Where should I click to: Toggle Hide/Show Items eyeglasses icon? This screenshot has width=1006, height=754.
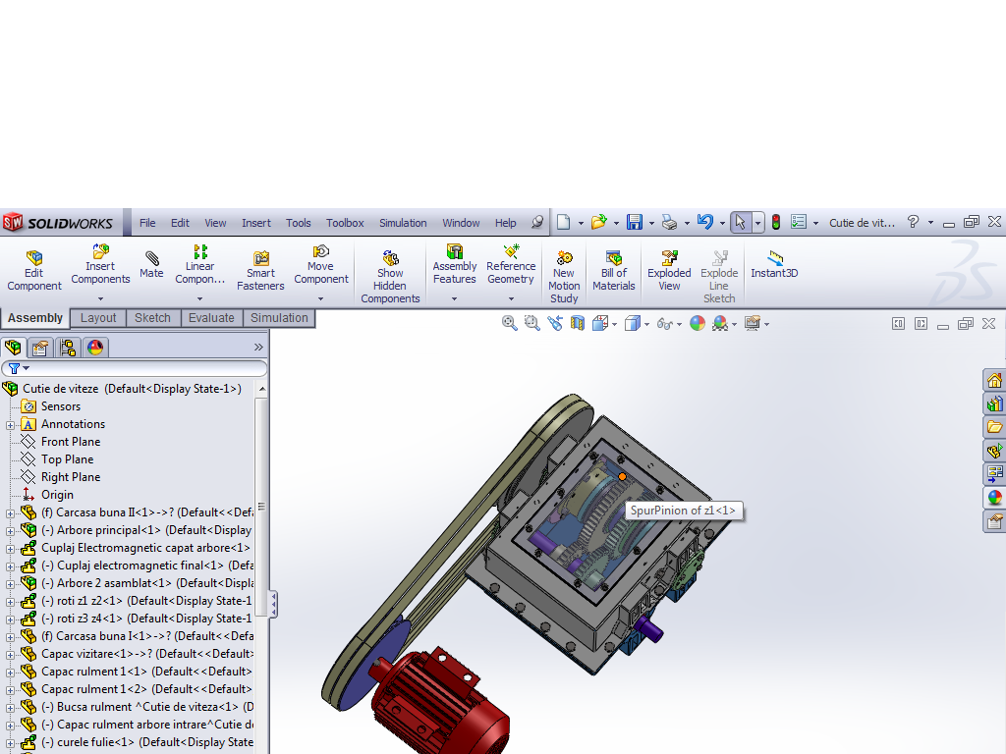pos(664,324)
